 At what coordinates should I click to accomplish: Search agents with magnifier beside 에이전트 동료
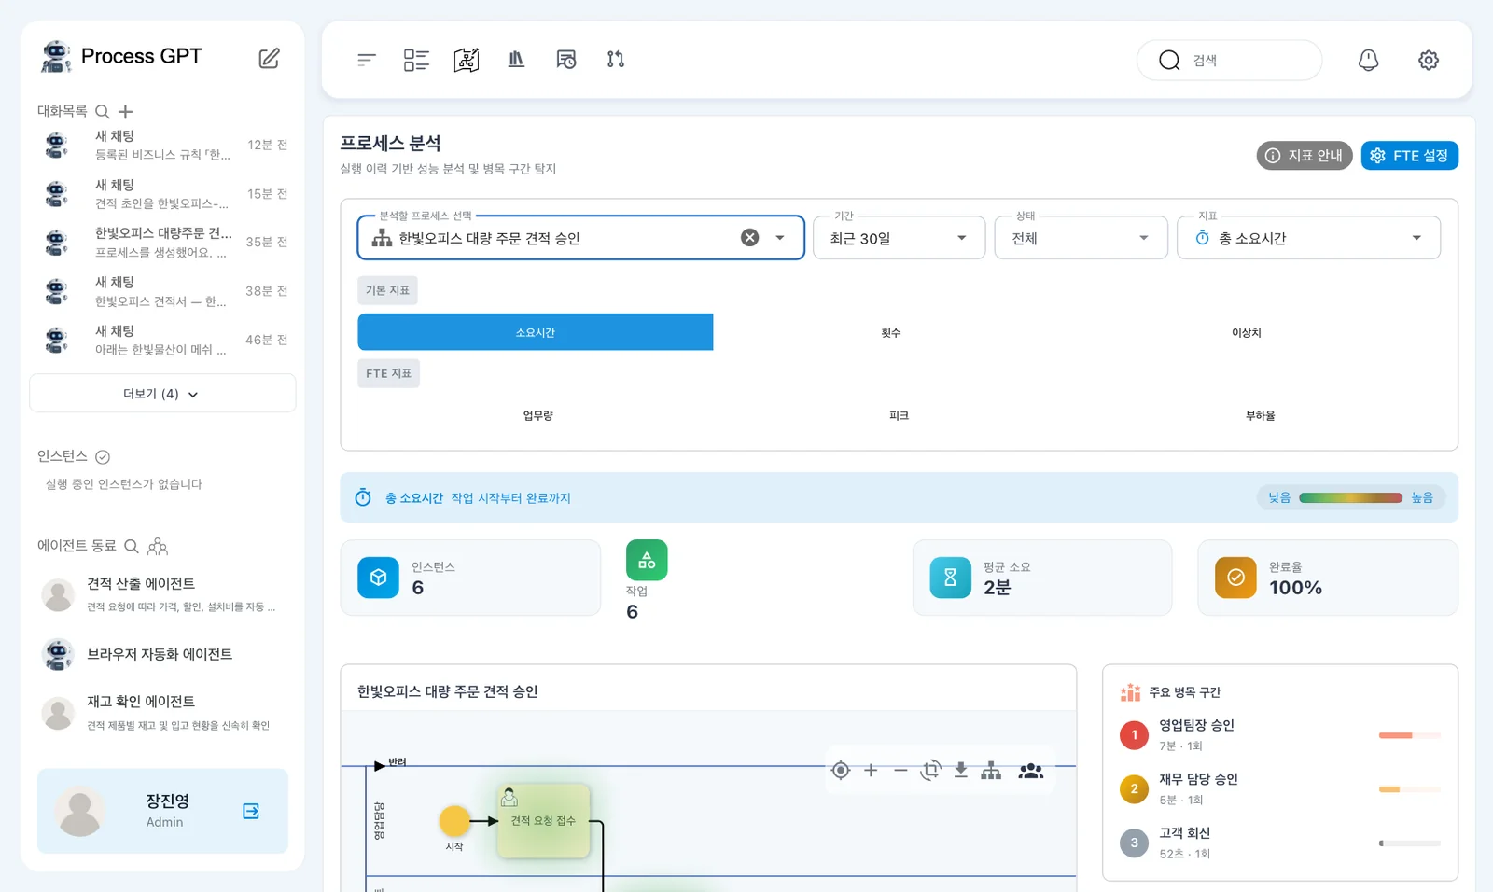(132, 546)
